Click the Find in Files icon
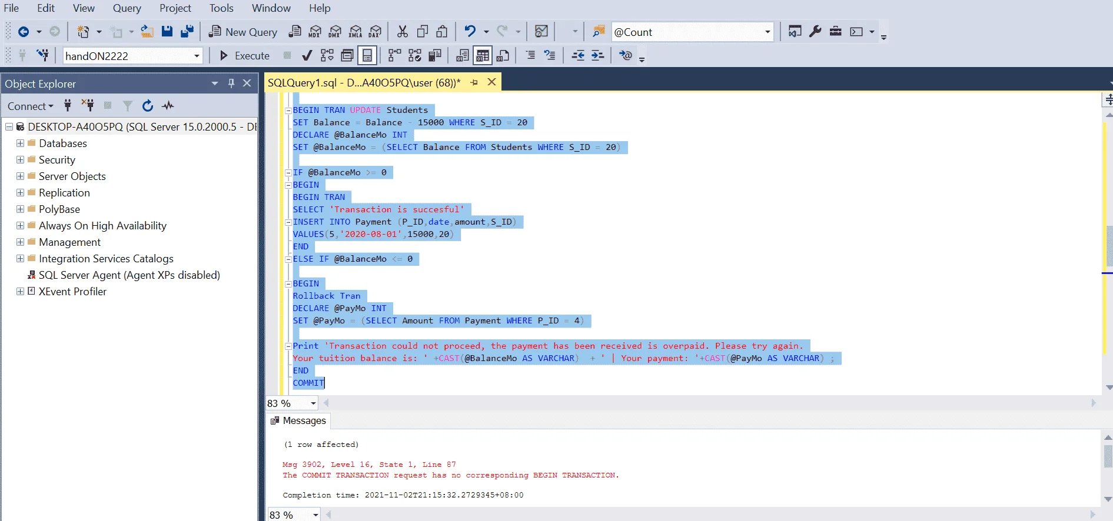This screenshot has width=1113, height=521. 599,32
